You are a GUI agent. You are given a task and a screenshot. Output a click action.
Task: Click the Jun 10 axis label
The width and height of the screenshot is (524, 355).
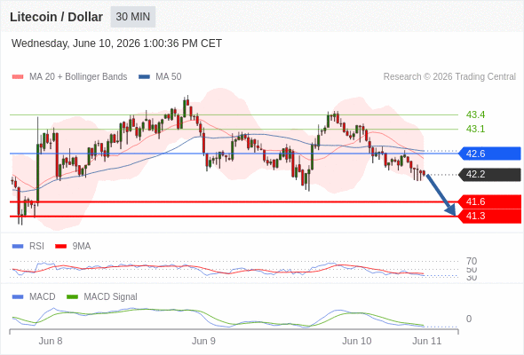[356, 342]
